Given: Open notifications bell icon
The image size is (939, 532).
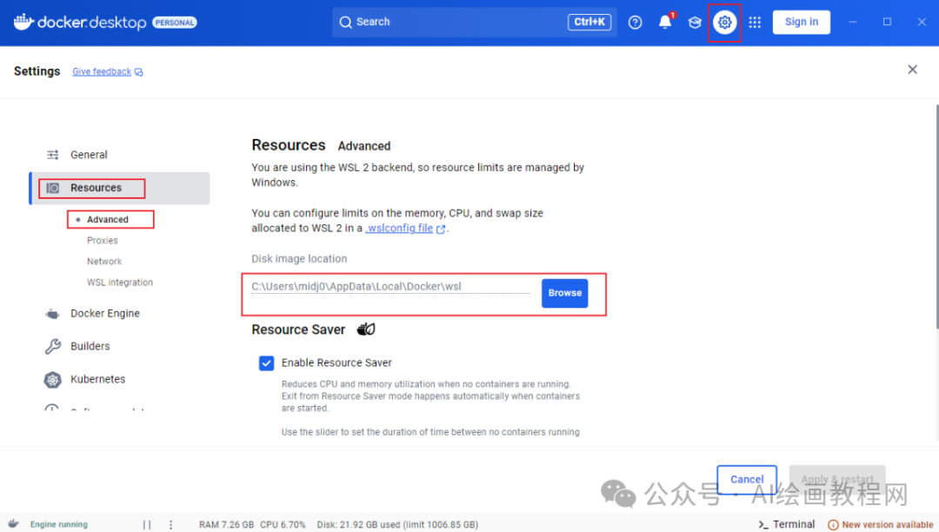Looking at the screenshot, I should pos(665,22).
